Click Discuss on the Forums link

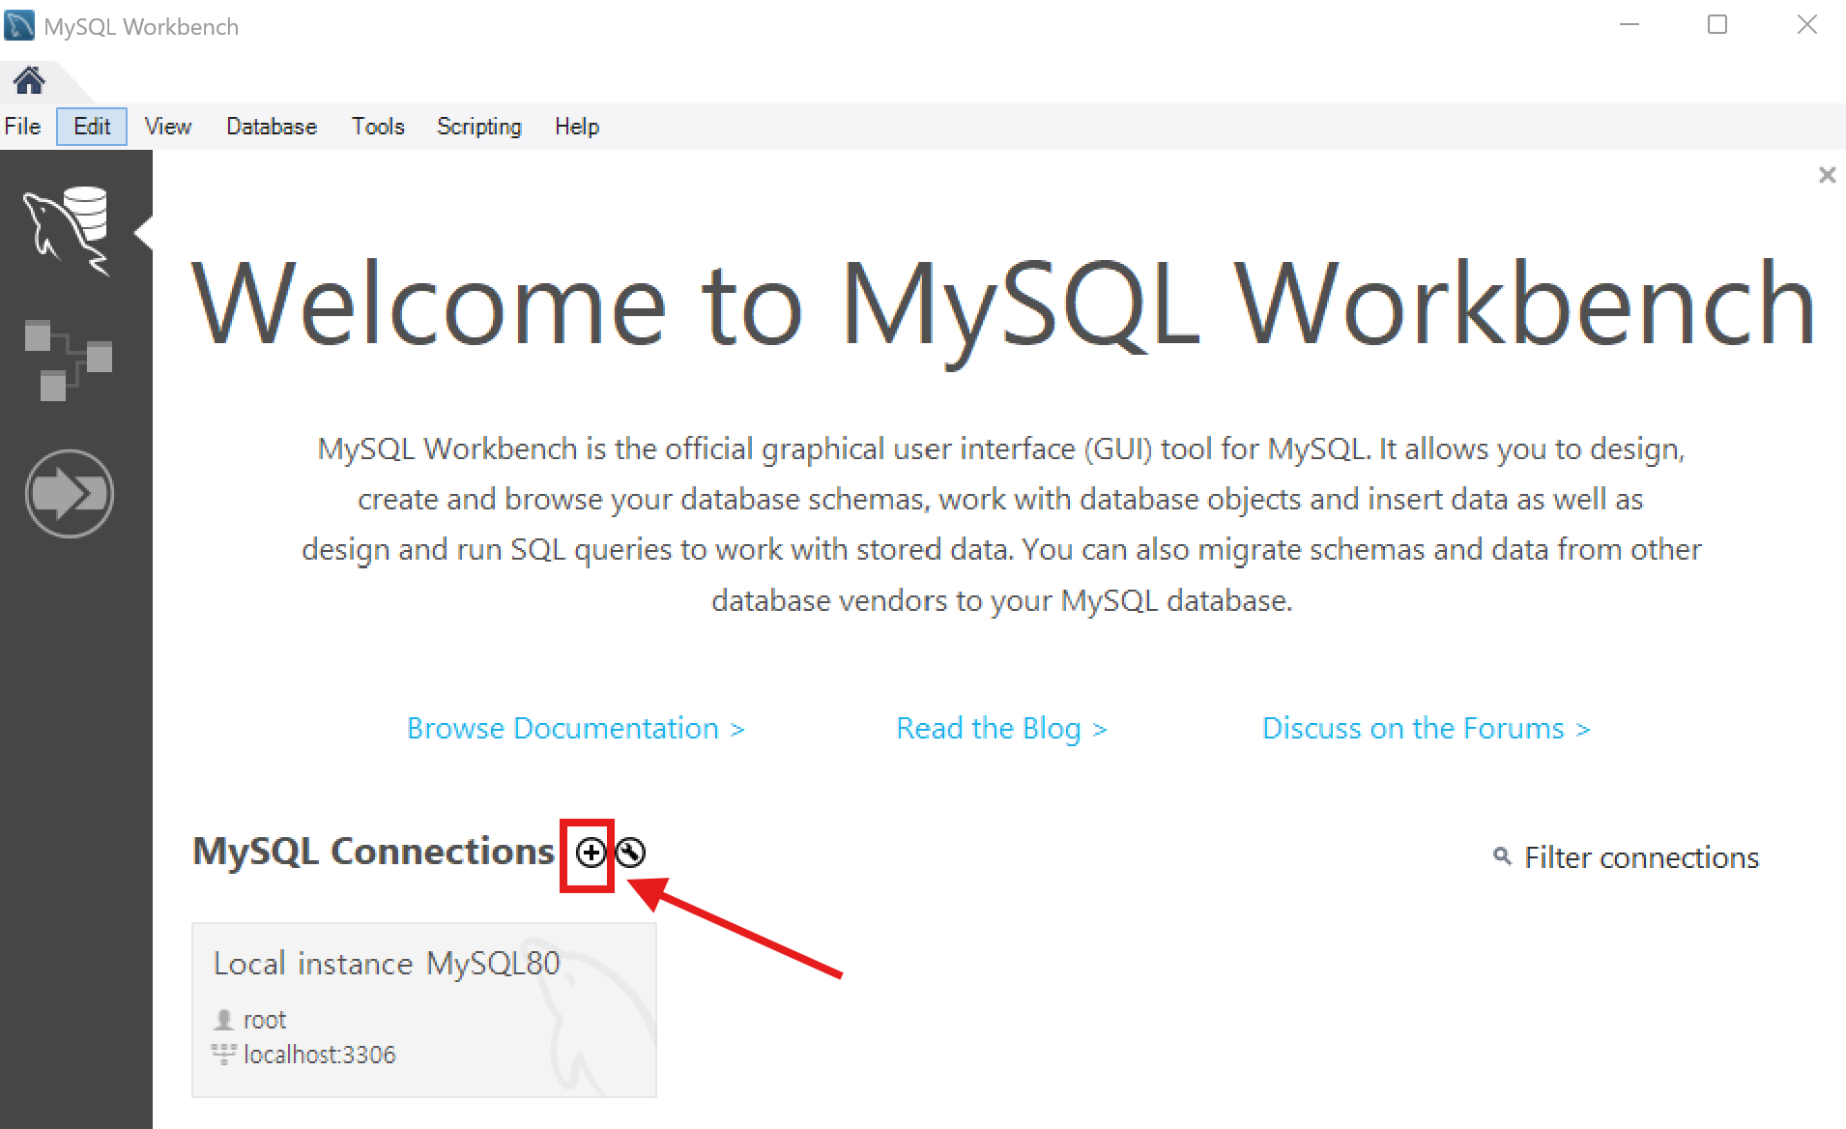1427,728
